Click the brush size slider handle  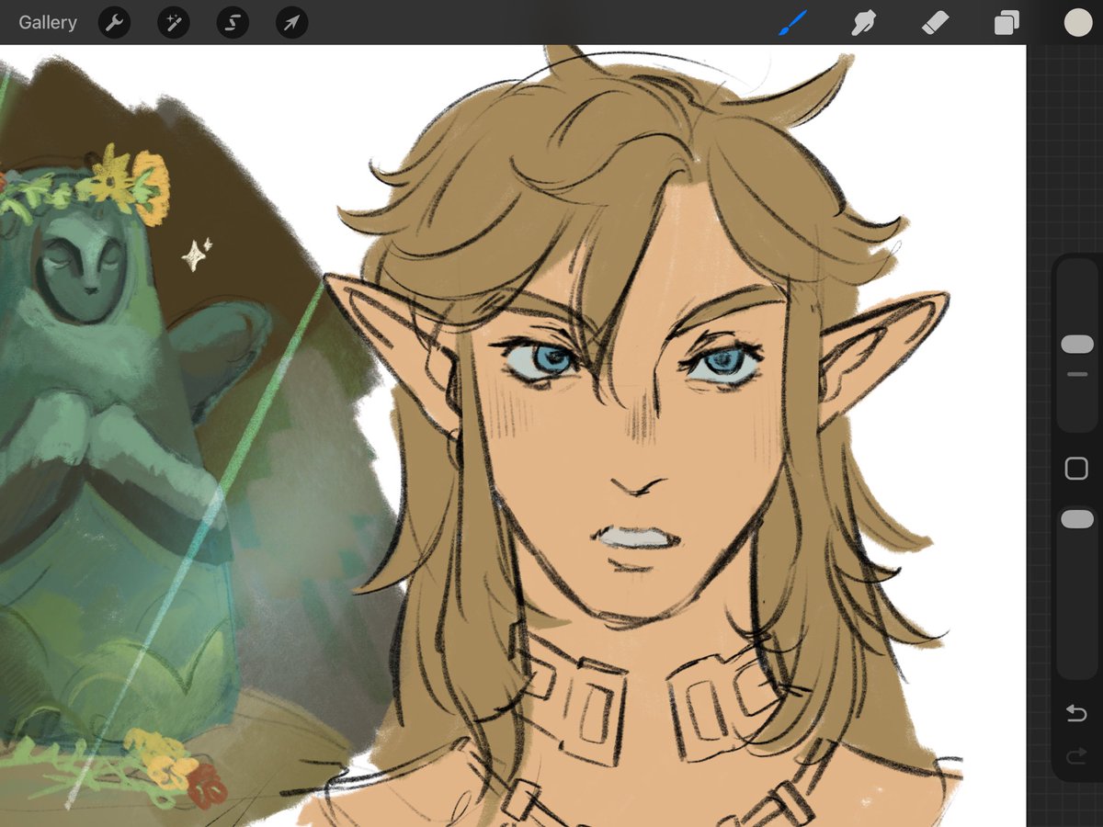1076,345
